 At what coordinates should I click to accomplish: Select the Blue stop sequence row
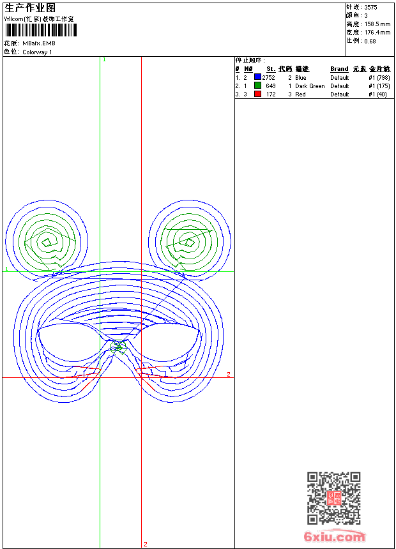(x=312, y=77)
